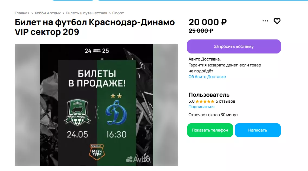Open Об Авито Доставке link
Image resolution: width=308 pixels, height=171 pixels.
(x=207, y=77)
